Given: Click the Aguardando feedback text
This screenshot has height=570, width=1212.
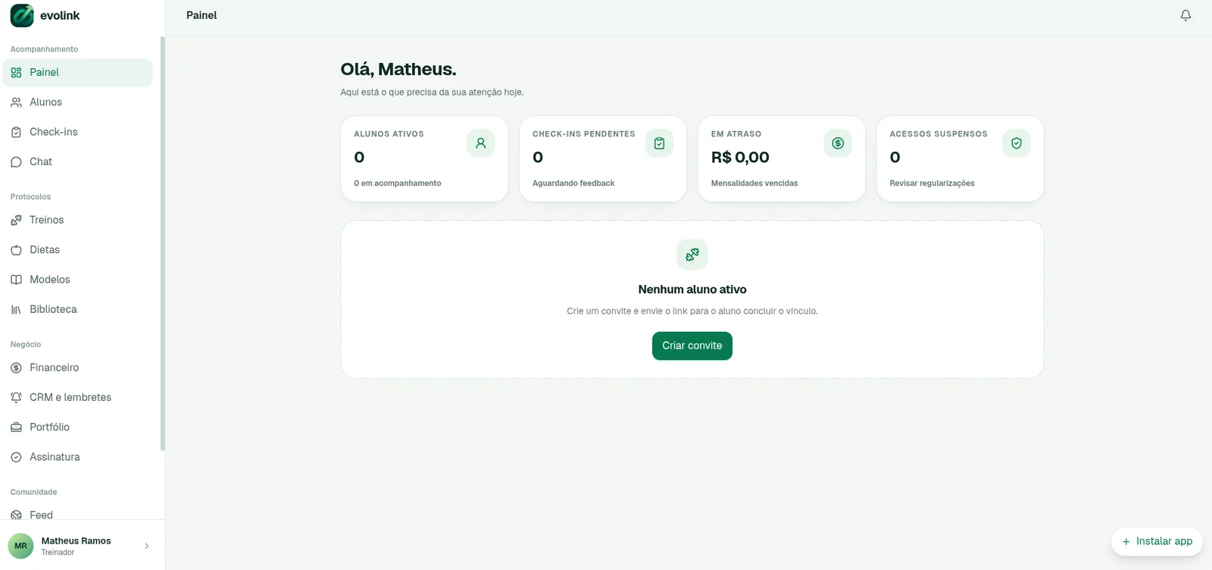Looking at the screenshot, I should click(x=573, y=183).
